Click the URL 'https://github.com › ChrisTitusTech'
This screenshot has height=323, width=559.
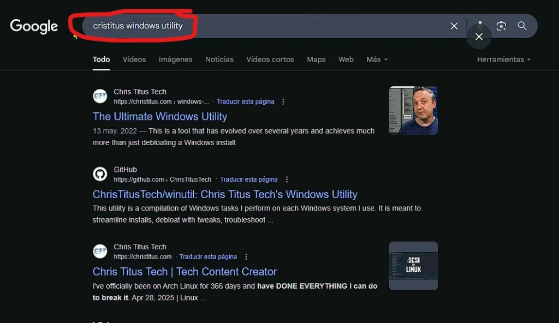pos(163,180)
